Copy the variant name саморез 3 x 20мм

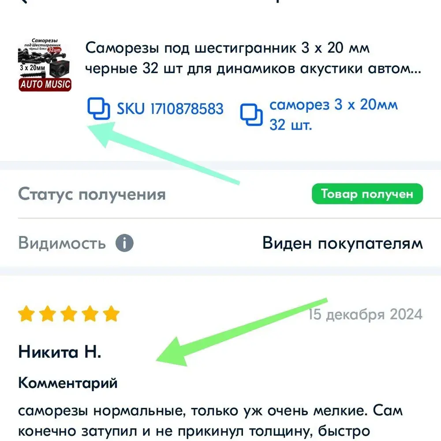(x=251, y=115)
